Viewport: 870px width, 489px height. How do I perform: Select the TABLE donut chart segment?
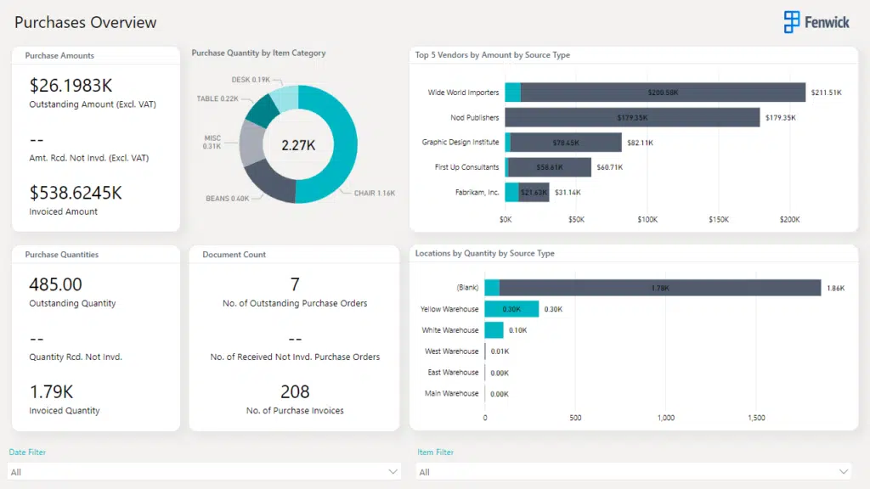(x=263, y=110)
